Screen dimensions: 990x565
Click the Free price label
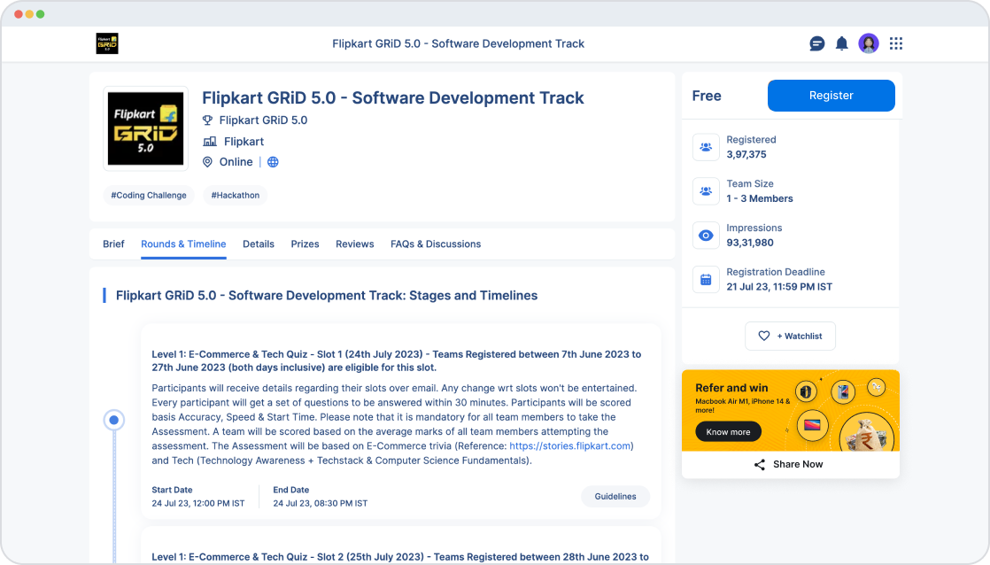pos(707,96)
